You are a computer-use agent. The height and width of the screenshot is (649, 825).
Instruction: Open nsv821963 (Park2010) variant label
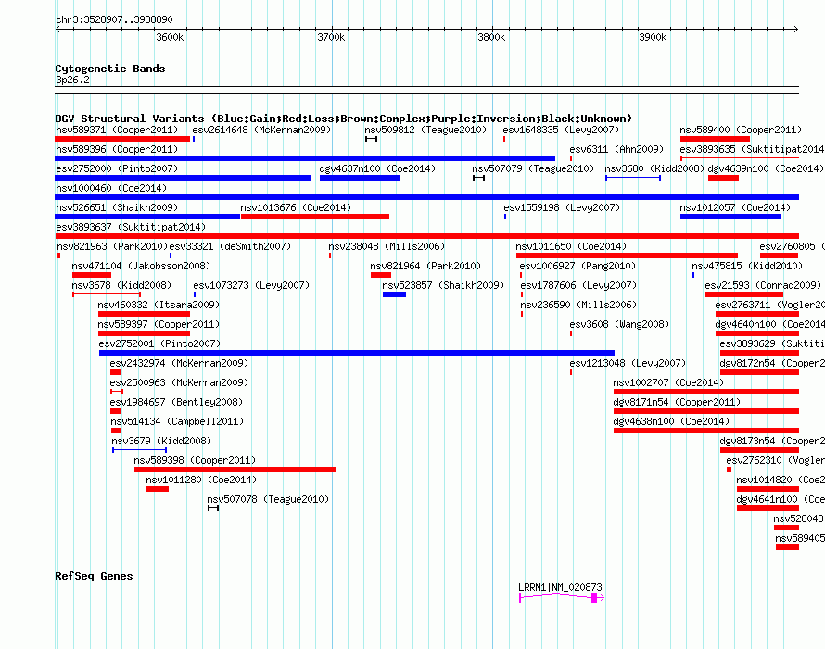click(x=112, y=246)
